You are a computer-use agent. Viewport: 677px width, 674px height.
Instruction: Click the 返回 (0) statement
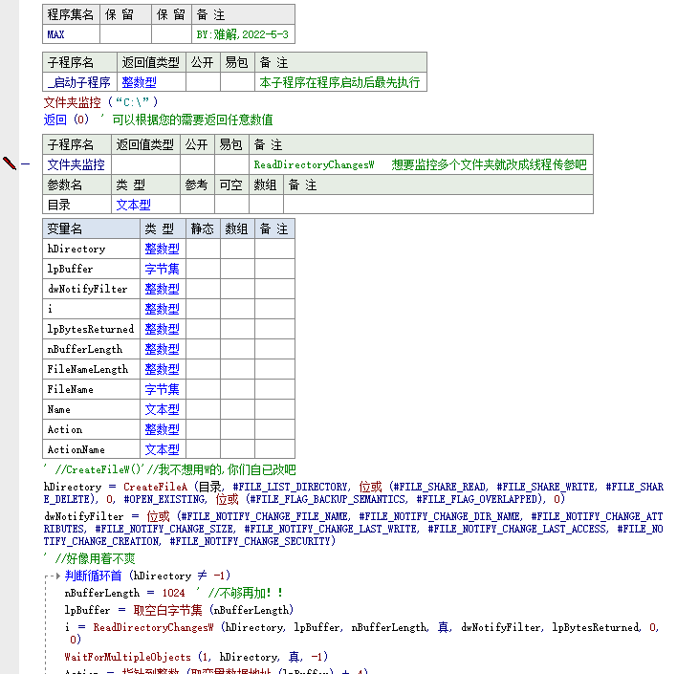click(x=67, y=120)
